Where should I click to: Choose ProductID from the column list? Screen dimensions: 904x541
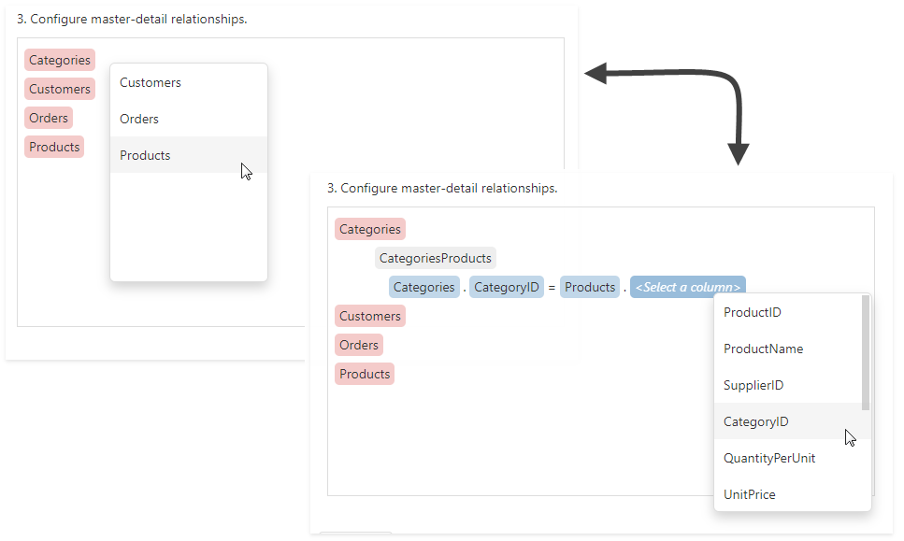753,312
